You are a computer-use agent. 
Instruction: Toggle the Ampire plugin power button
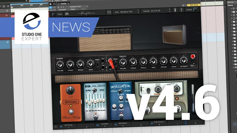click(x=50, y=7)
